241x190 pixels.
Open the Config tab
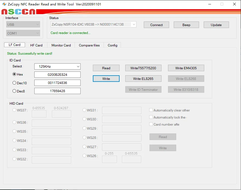point(112,45)
